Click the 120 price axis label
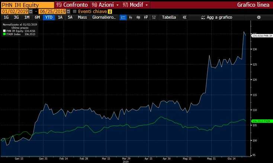The height and width of the screenshot is (163, 273). [255, 80]
